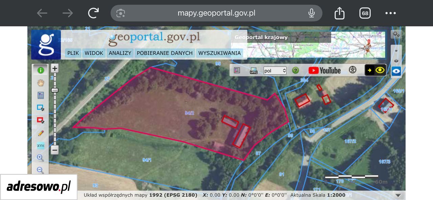
Task: Click the green question mark help icon
Action: pos(296,70)
